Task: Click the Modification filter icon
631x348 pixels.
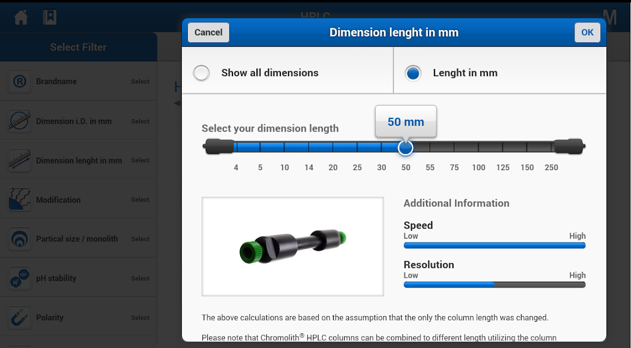Action: (20, 200)
